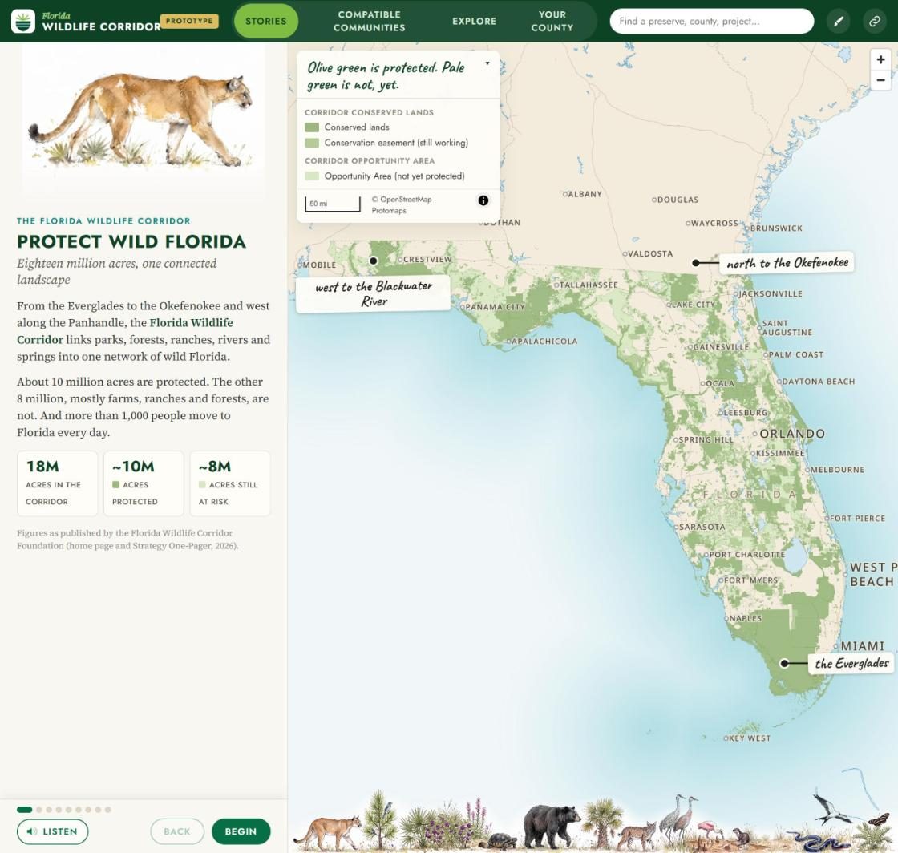Click the large Florida panther illustration
This screenshot has width=898, height=853.
pyautogui.click(x=144, y=119)
